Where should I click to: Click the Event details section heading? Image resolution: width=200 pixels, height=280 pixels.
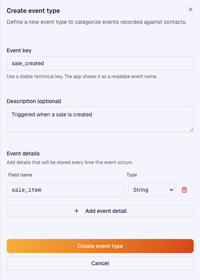coord(23,153)
